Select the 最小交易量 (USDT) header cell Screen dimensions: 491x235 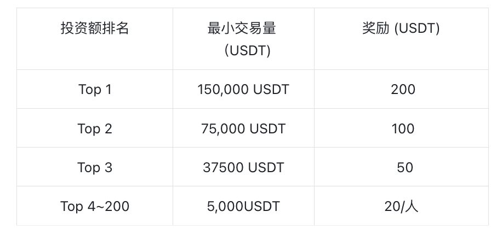(243, 39)
